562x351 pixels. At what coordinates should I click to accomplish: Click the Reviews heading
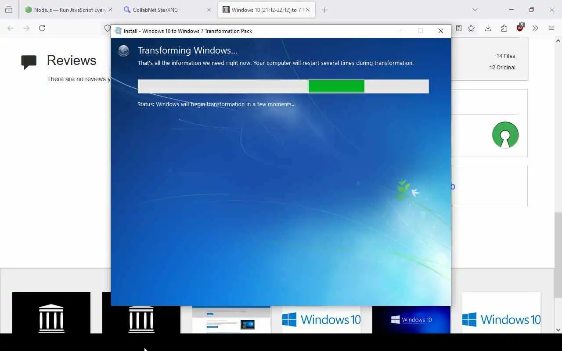click(x=72, y=61)
